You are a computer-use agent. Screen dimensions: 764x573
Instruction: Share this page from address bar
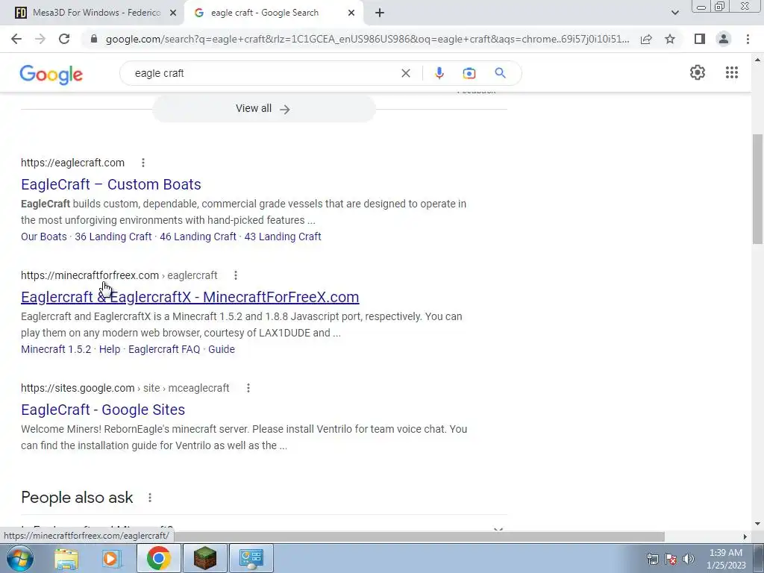[x=646, y=39]
